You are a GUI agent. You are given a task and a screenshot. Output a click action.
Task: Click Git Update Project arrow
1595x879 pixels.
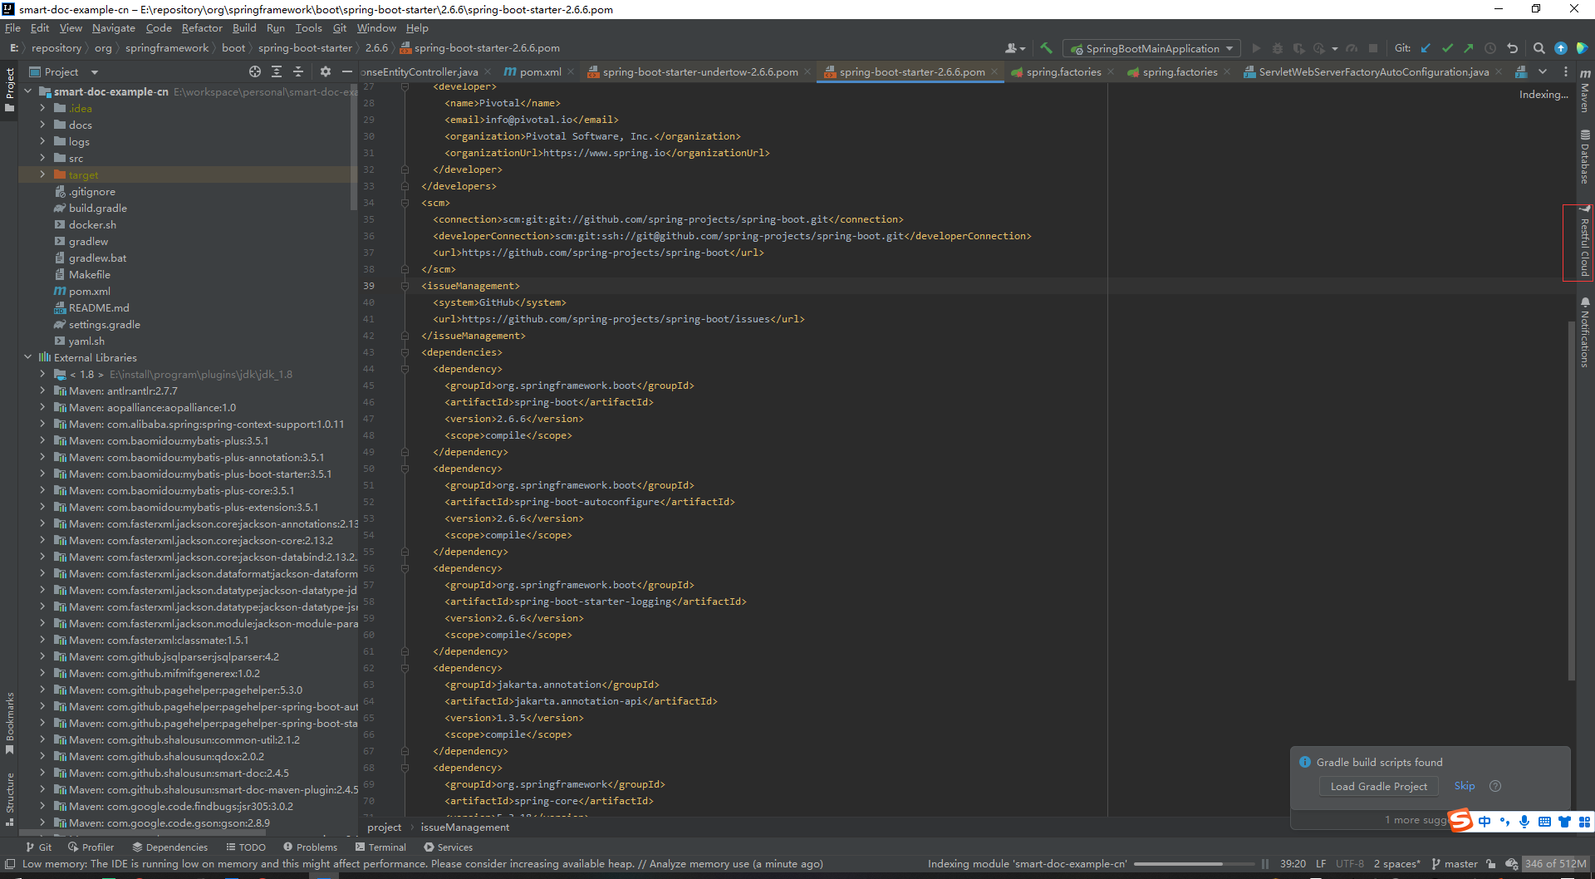(x=1426, y=48)
